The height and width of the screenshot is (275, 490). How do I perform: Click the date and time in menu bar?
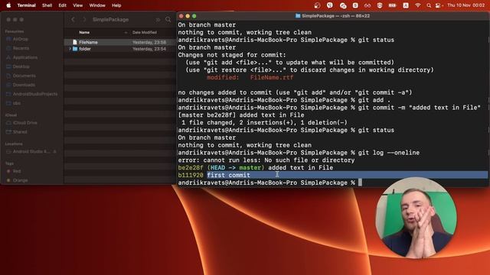point(465,5)
